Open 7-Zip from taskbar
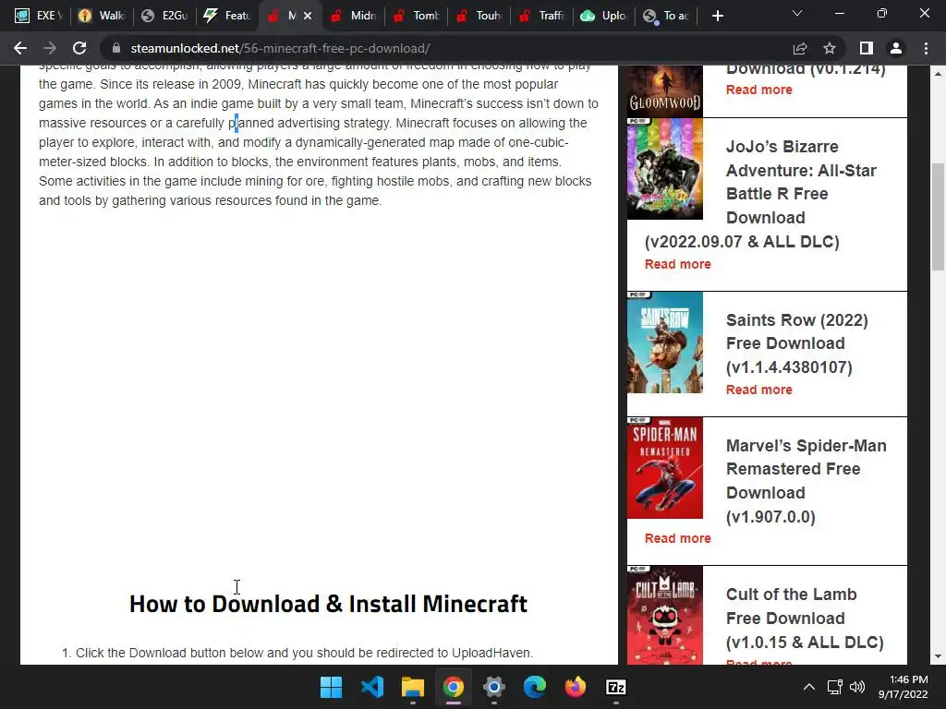Screen dimensions: 946x709 (615, 687)
